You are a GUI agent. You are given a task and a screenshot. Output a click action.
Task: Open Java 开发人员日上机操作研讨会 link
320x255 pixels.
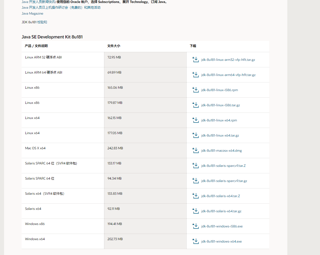click(61, 8)
